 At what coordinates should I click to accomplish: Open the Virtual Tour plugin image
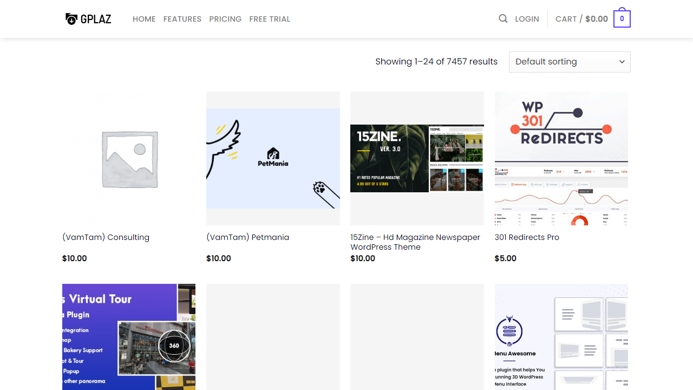point(129,337)
